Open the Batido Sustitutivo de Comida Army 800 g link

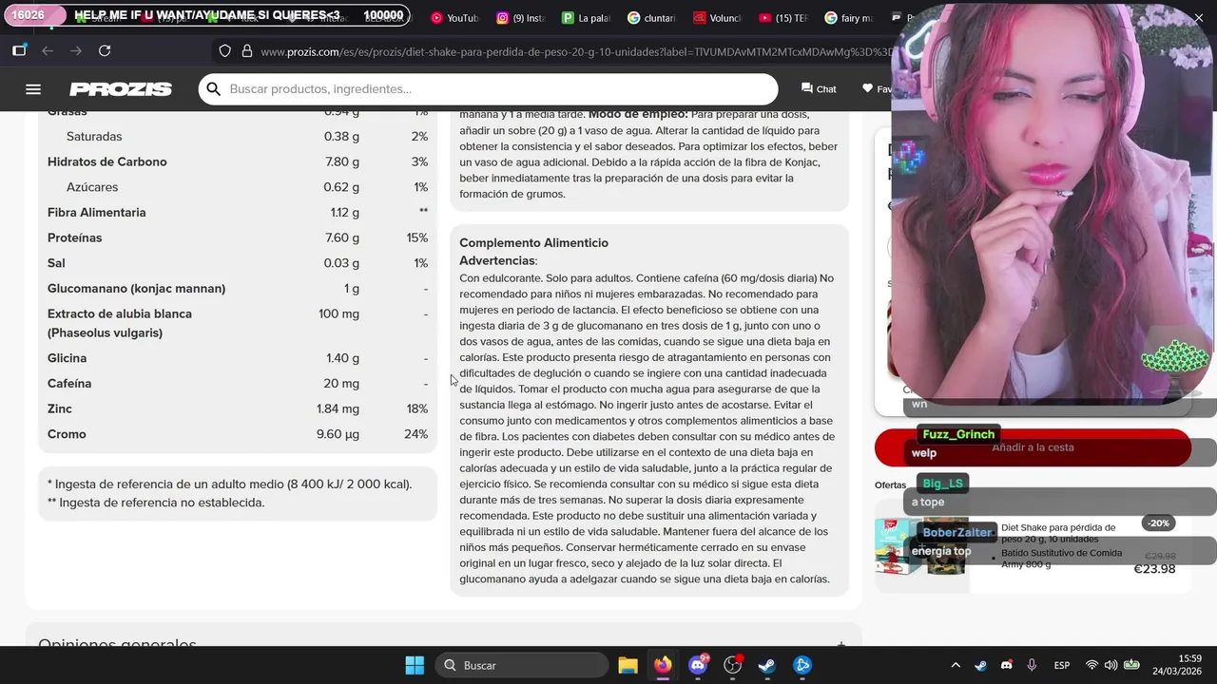1061,559
